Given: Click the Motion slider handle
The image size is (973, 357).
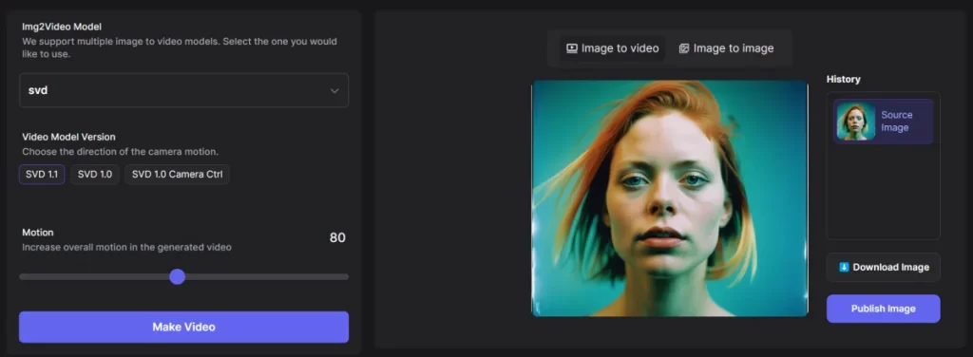Looking at the screenshot, I should click(x=178, y=276).
